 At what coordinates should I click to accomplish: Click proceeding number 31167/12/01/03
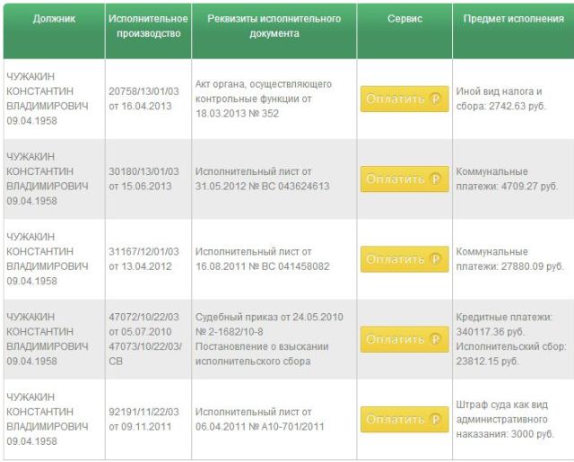(x=144, y=258)
